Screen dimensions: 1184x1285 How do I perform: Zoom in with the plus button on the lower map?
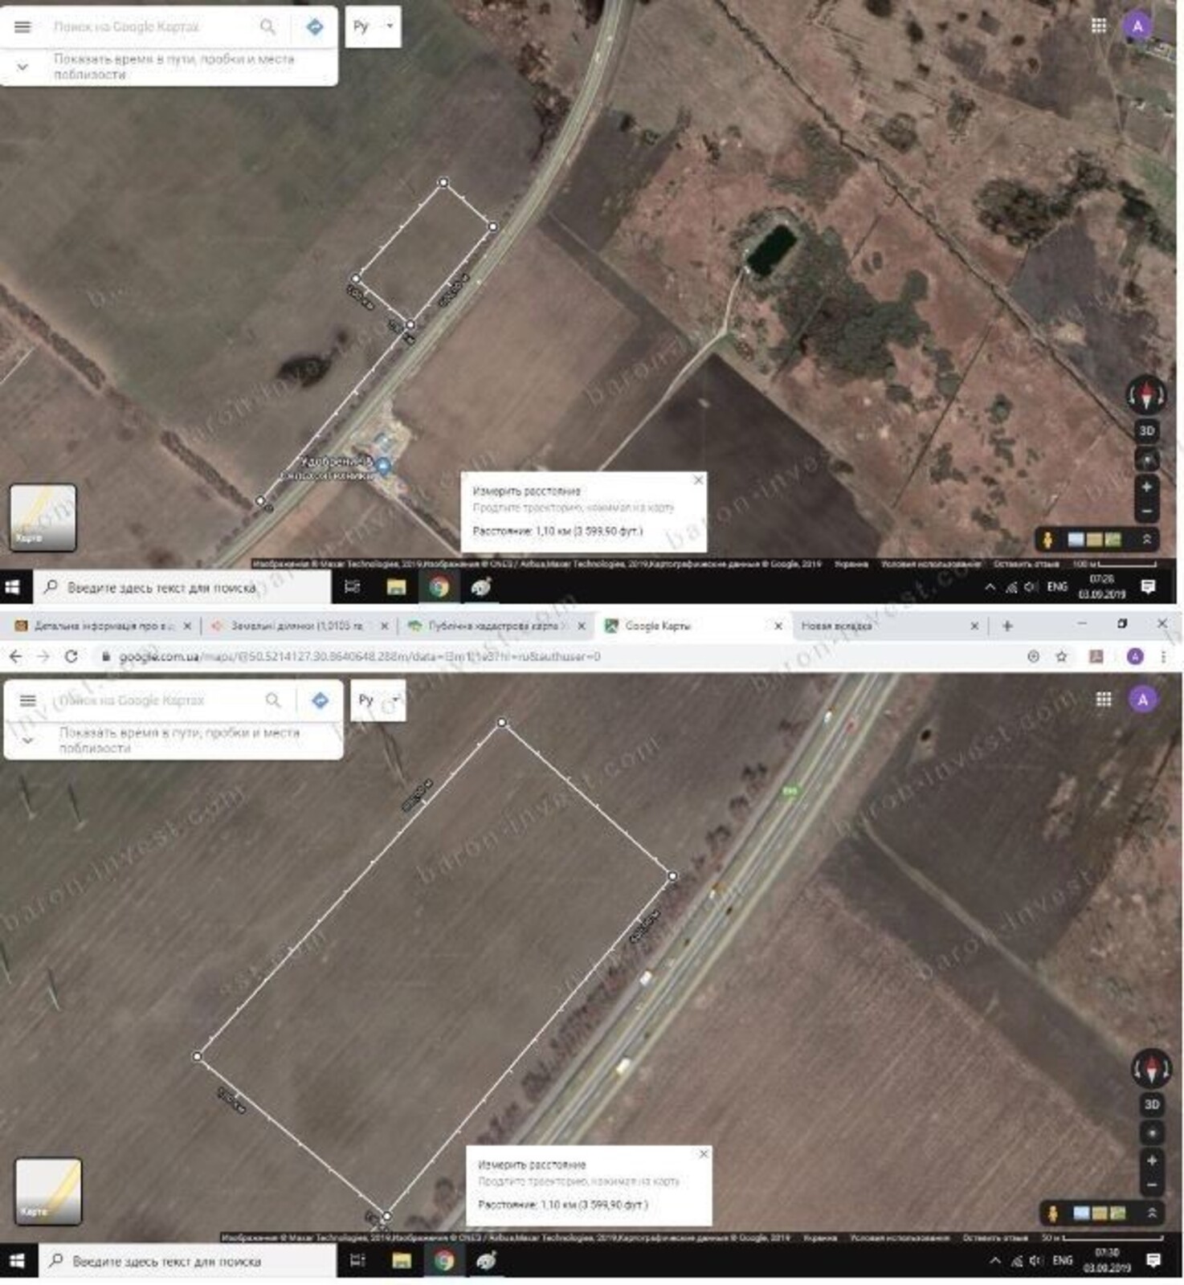[1151, 1161]
